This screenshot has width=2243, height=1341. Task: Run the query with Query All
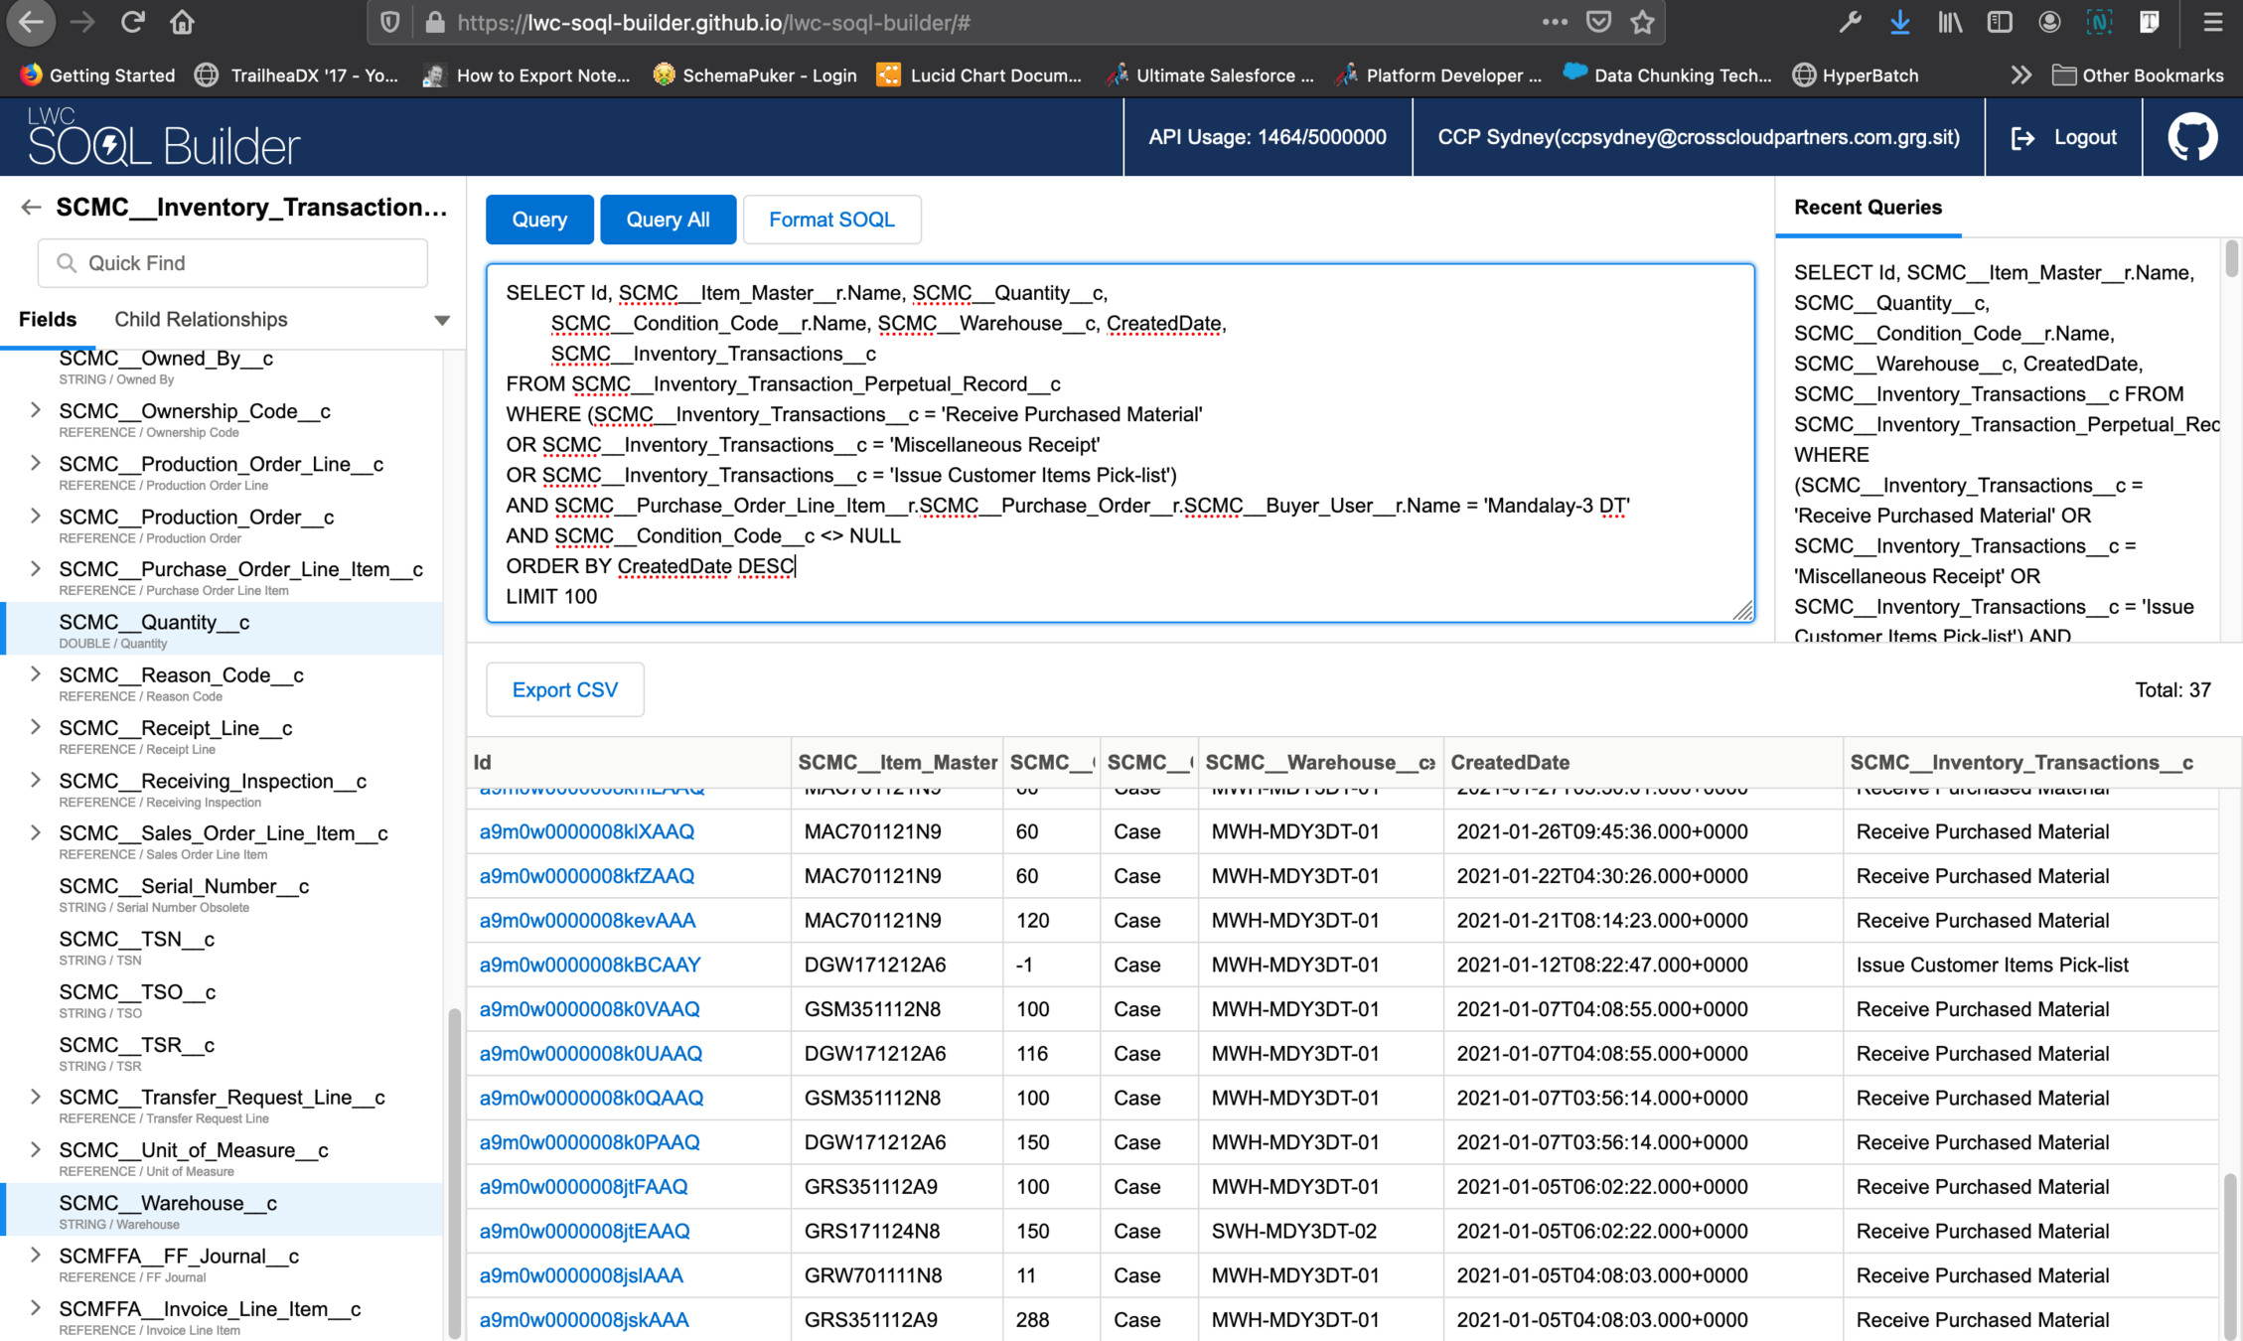[668, 220]
